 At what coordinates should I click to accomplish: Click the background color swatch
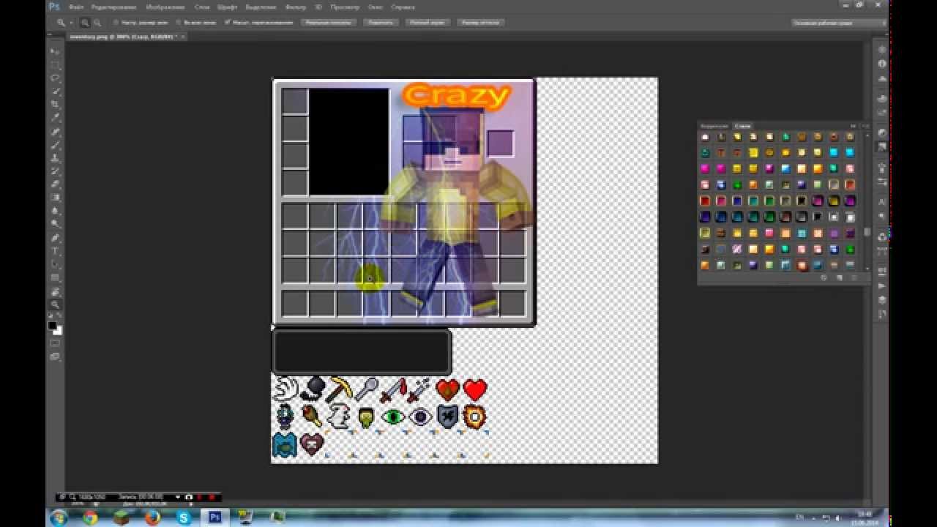click(58, 331)
